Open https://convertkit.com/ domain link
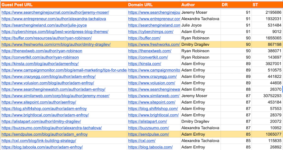Screen dimensions: 283x150 pos(148,58)
